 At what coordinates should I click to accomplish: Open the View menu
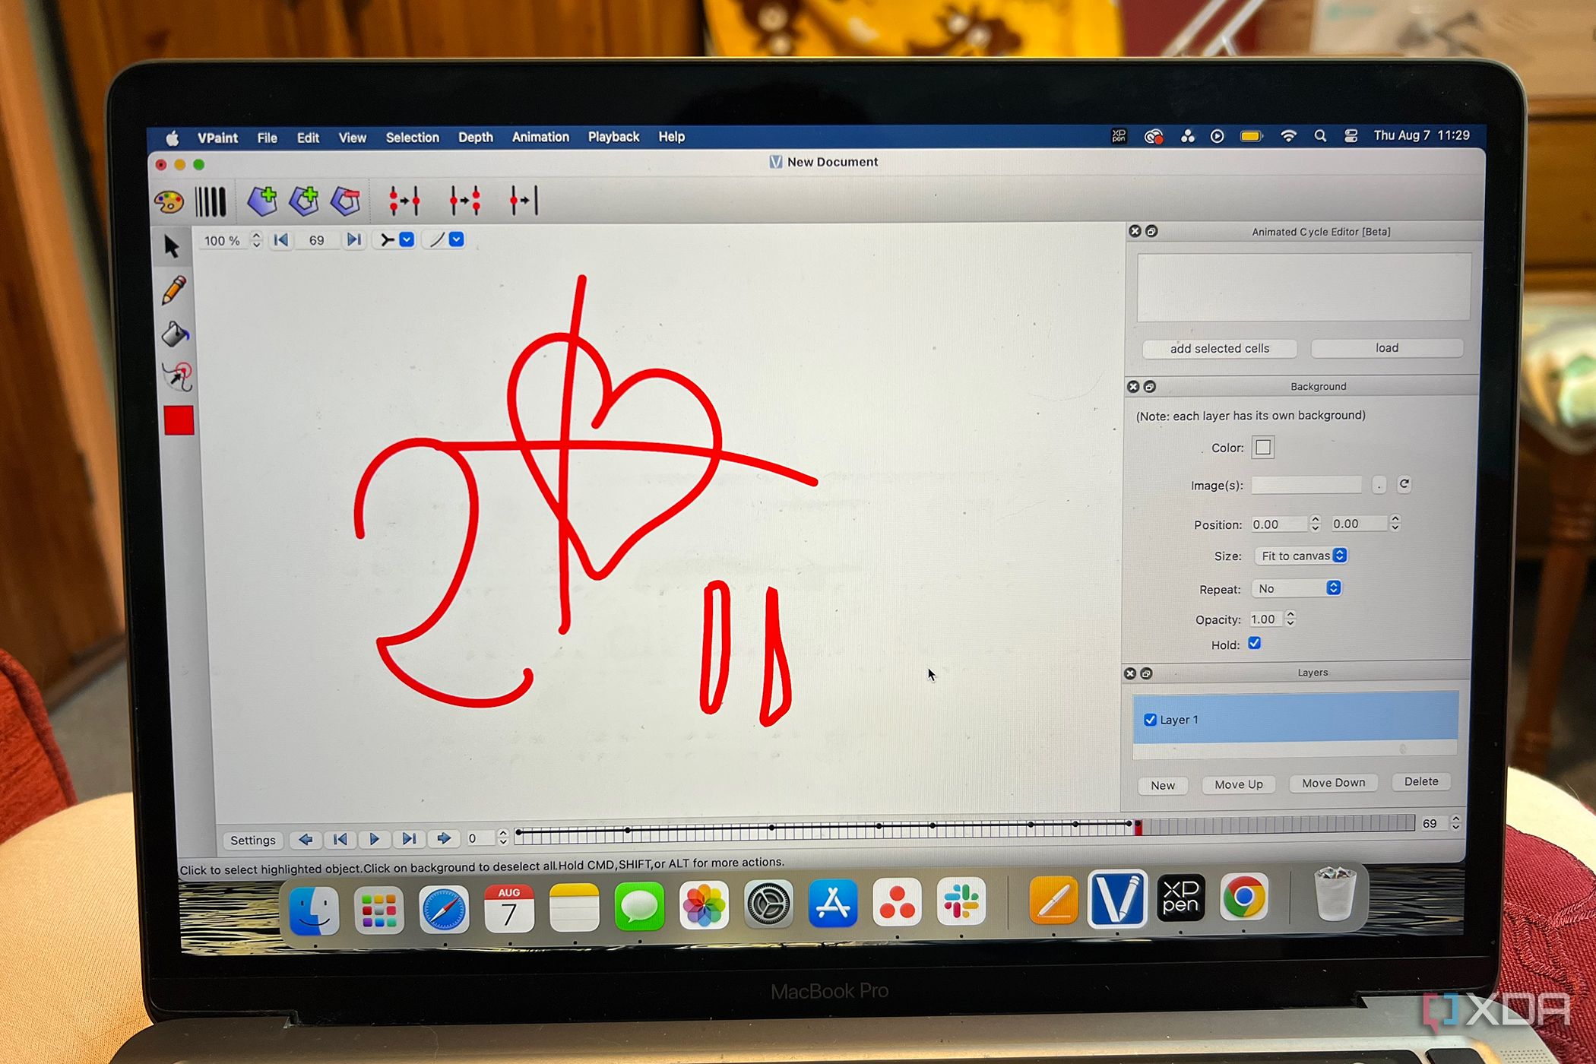pos(352,138)
